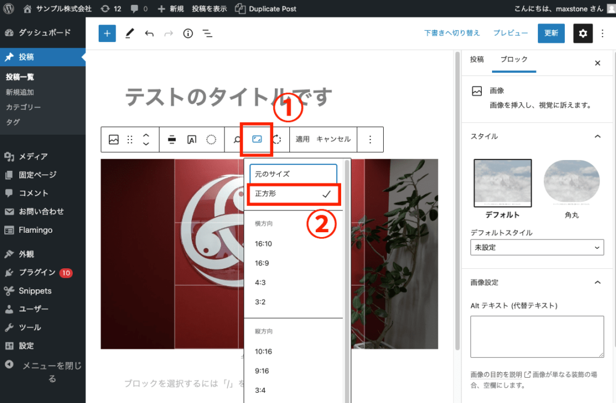This screenshot has width=616, height=403.
Task: Open the post preview via プレビュー
Action: pyautogui.click(x=510, y=34)
